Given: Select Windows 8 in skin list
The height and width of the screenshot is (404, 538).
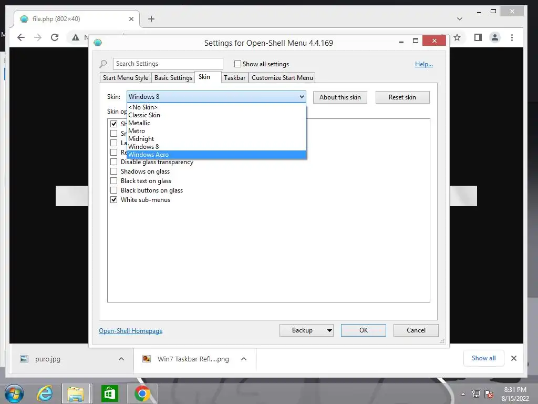Looking at the screenshot, I should click(x=216, y=147).
